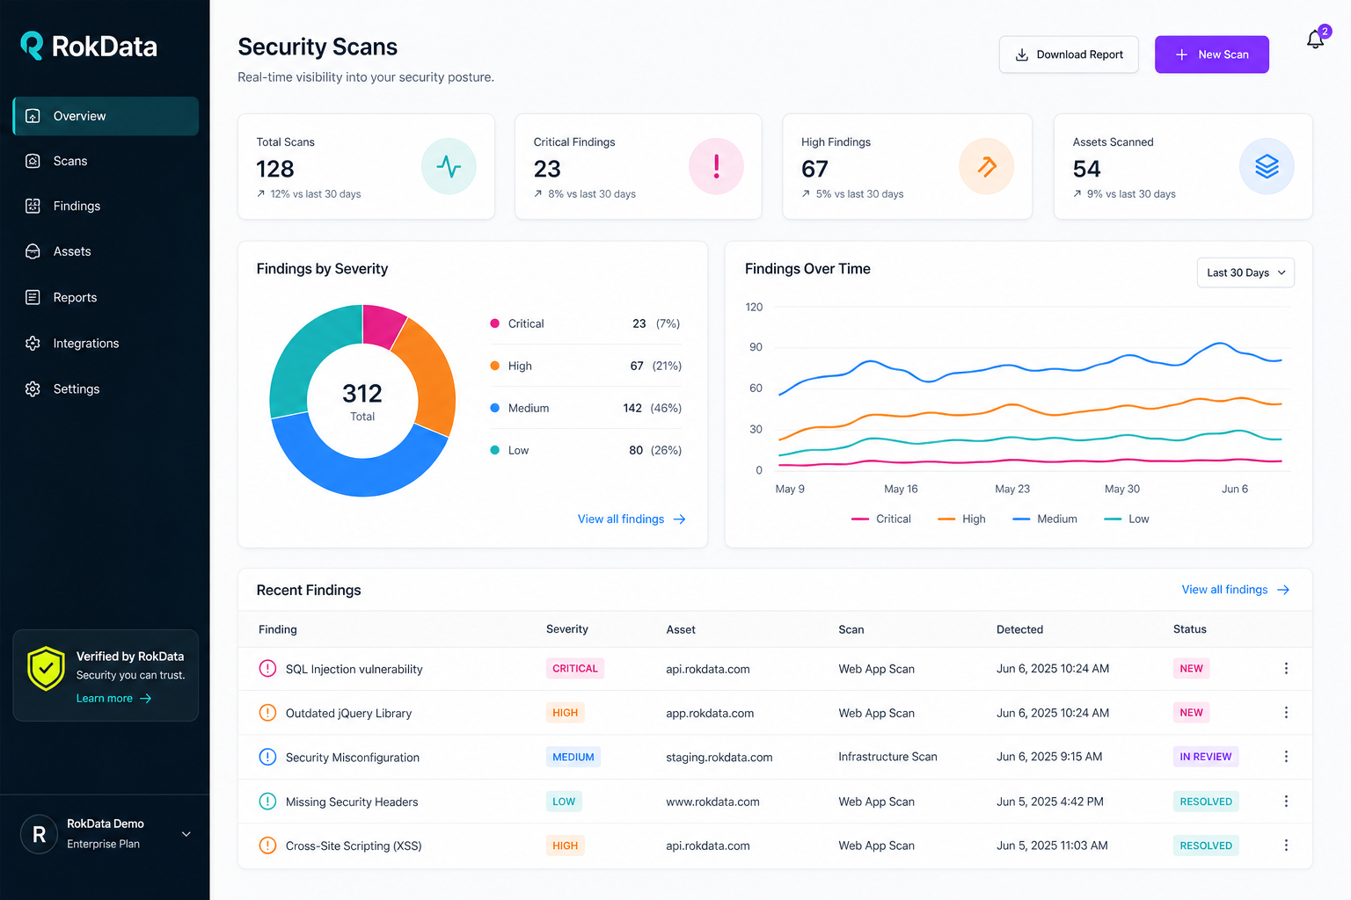
Task: Click the Assets Scanned layers icon
Action: [1267, 166]
